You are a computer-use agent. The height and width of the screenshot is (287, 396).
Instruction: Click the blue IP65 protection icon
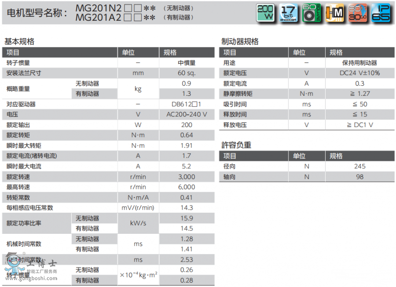pyautogui.click(x=381, y=13)
